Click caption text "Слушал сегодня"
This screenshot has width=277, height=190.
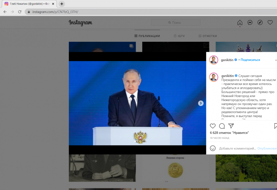(250, 76)
